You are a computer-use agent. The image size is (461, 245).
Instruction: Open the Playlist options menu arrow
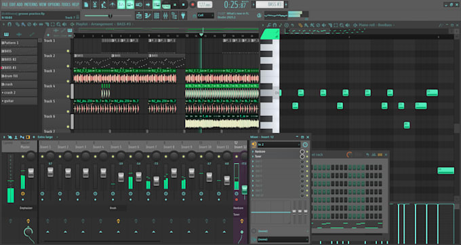[x=4, y=24]
